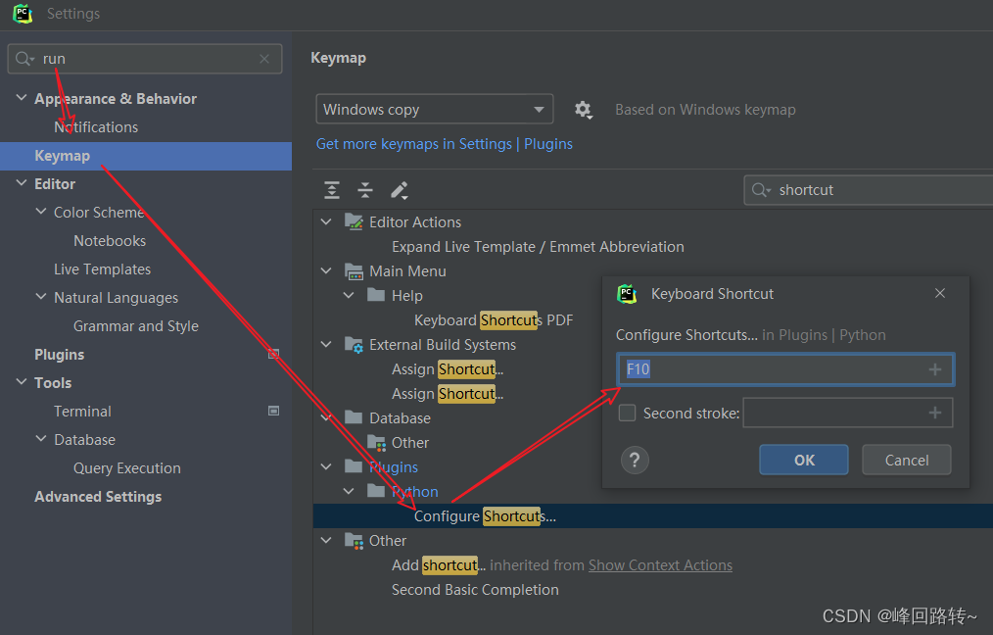Collapse the Editor settings section
This screenshot has height=635, width=993.
pos(22,183)
